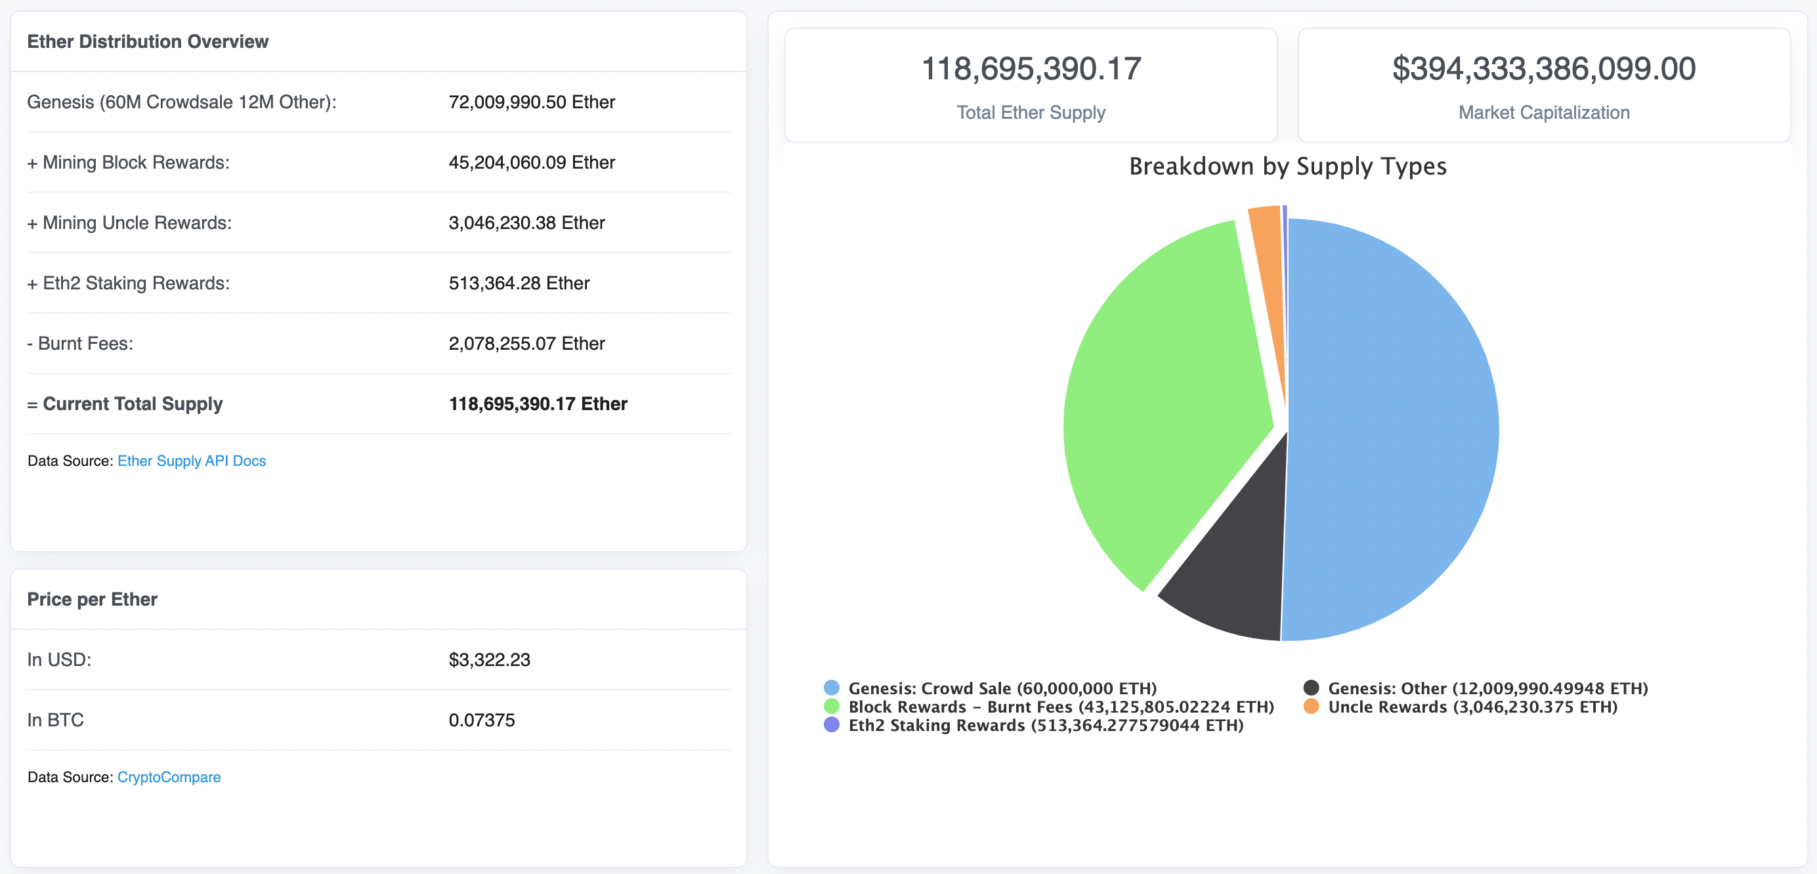Viewport: 1817px width, 874px height.
Task: Click the blue Genesis Crowd Sale legend dot
Action: click(832, 687)
